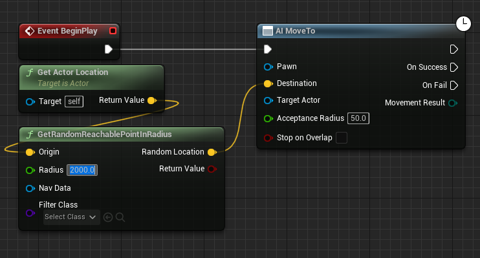Screen dimensions: 480x258
Task: Click the On Success execution pin
Action: [x=454, y=67]
